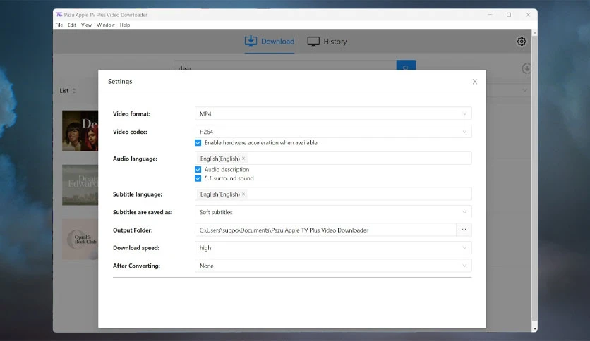Disable hardware acceleration checkbox
590x341 pixels.
[x=198, y=143]
